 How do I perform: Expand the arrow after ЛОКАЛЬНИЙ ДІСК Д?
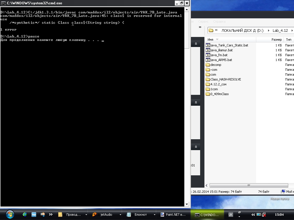click(x=268, y=30)
